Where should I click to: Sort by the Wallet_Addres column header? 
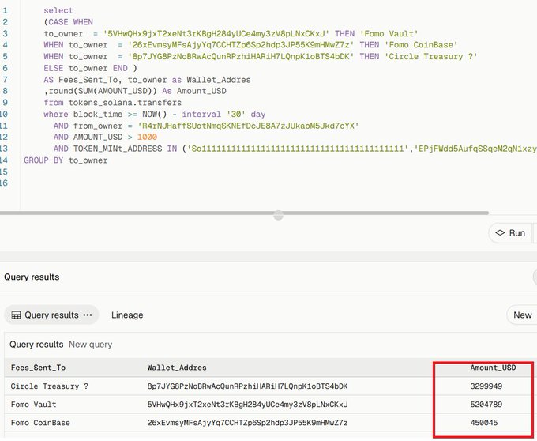pos(177,367)
